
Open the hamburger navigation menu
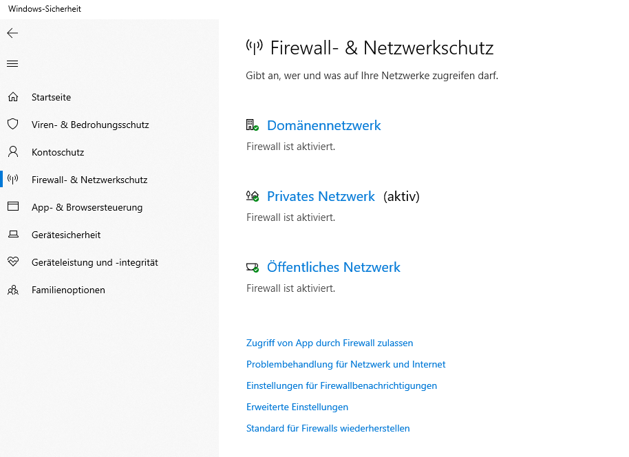coord(12,64)
